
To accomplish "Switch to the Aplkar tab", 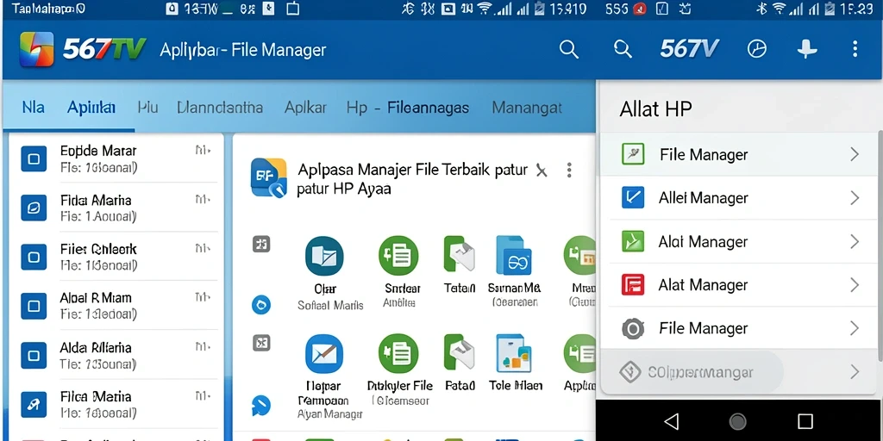I will click(x=305, y=107).
